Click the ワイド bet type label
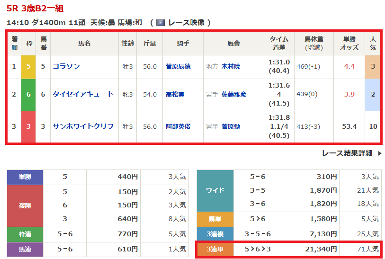Image resolution: width=385 pixels, height=259 pixels. pos(215,190)
